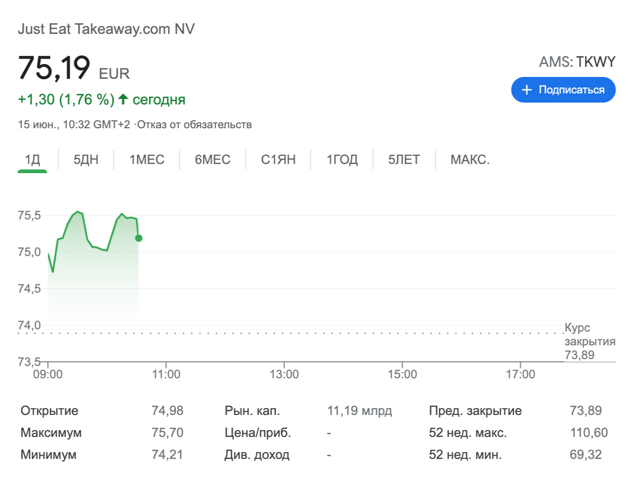Click the 52-week high value 110,60
The width and height of the screenshot is (633, 491).
pyautogui.click(x=589, y=432)
